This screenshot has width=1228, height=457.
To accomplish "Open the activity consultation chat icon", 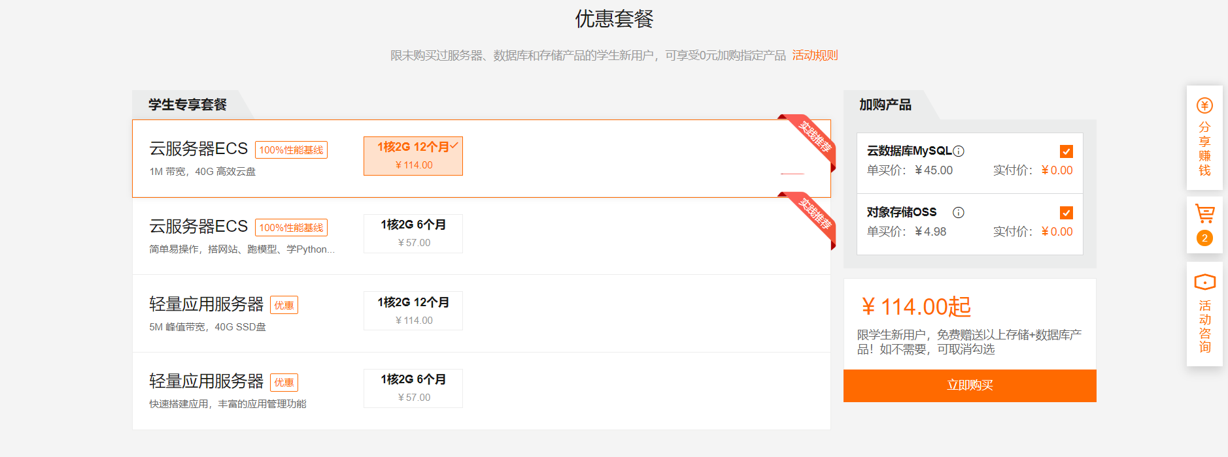I will coord(1204,282).
